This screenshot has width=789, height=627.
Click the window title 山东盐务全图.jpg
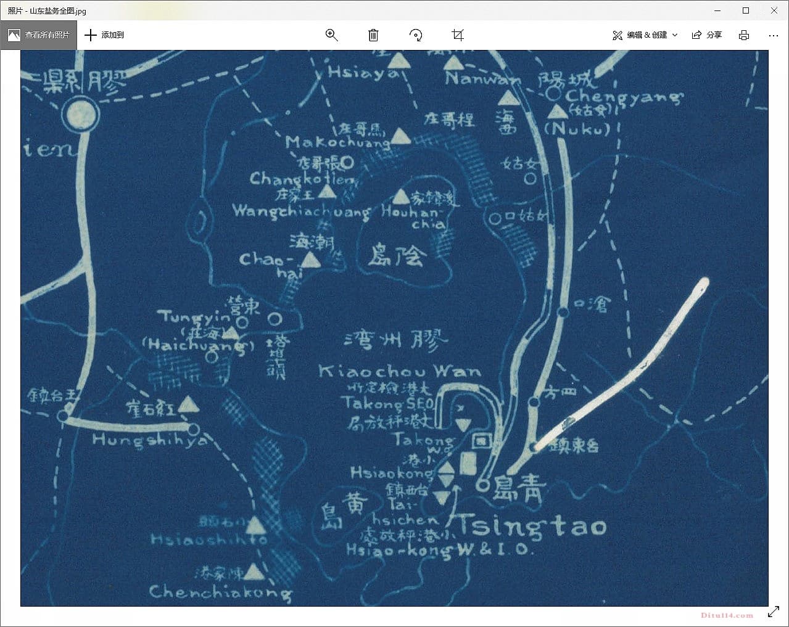47,10
